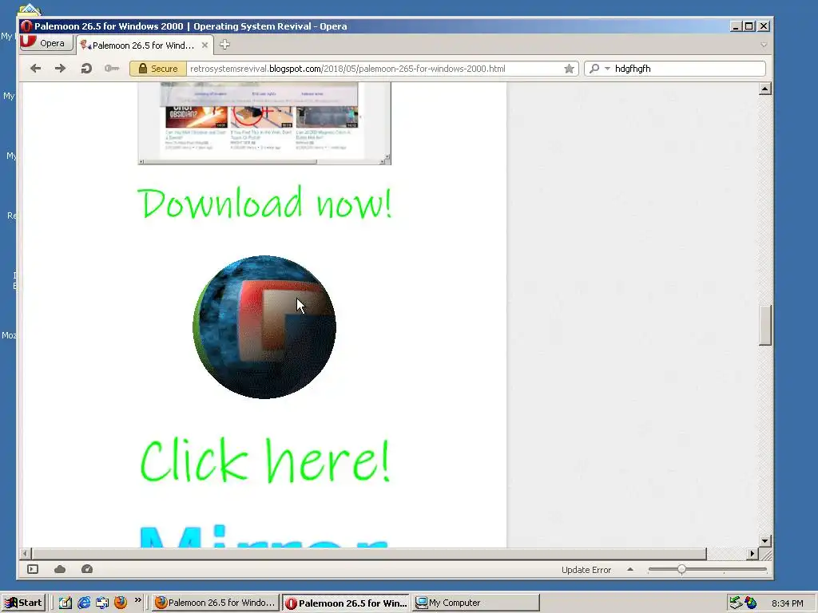Click the horizontal scrollbar left arrow
The height and width of the screenshot is (613, 818).
[x=25, y=554]
